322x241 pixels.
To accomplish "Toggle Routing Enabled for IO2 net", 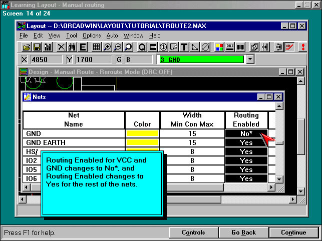I will coord(246,160).
